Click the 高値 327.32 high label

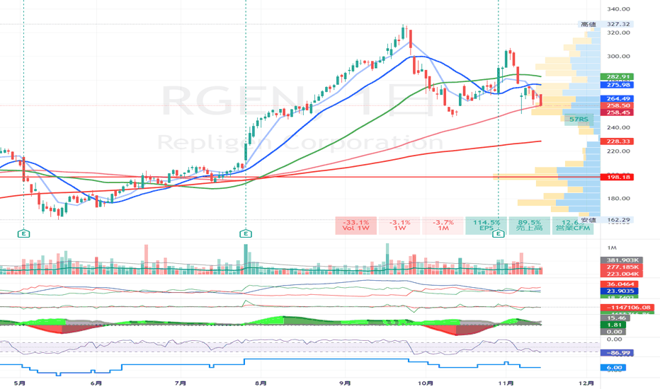click(607, 24)
